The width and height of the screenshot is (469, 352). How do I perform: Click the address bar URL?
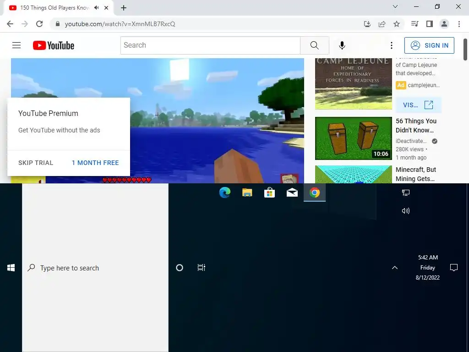tap(120, 24)
